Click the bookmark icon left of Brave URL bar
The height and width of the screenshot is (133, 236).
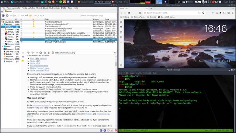pyautogui.click(x=140, y=13)
